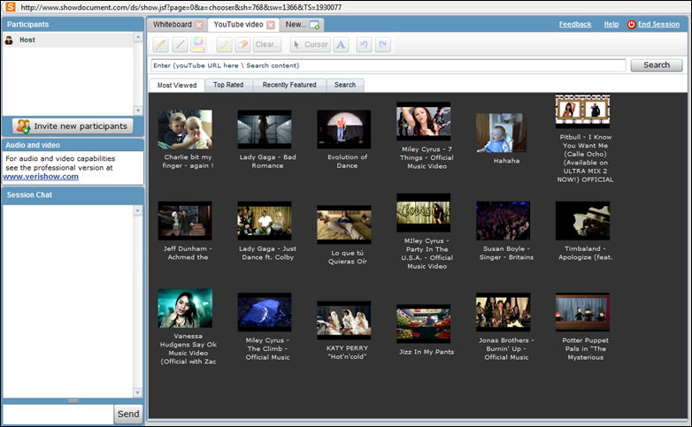Click the End Session power icon
Screen dimensions: 692x427
tap(631, 25)
